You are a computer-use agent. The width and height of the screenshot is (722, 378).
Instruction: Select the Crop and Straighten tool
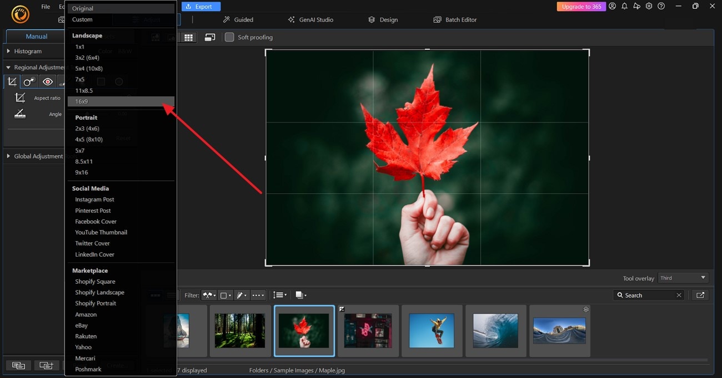(12, 81)
